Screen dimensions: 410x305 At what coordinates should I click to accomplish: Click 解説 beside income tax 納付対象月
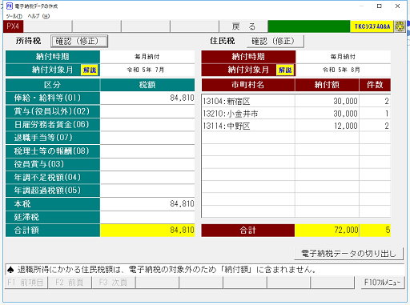click(x=90, y=70)
